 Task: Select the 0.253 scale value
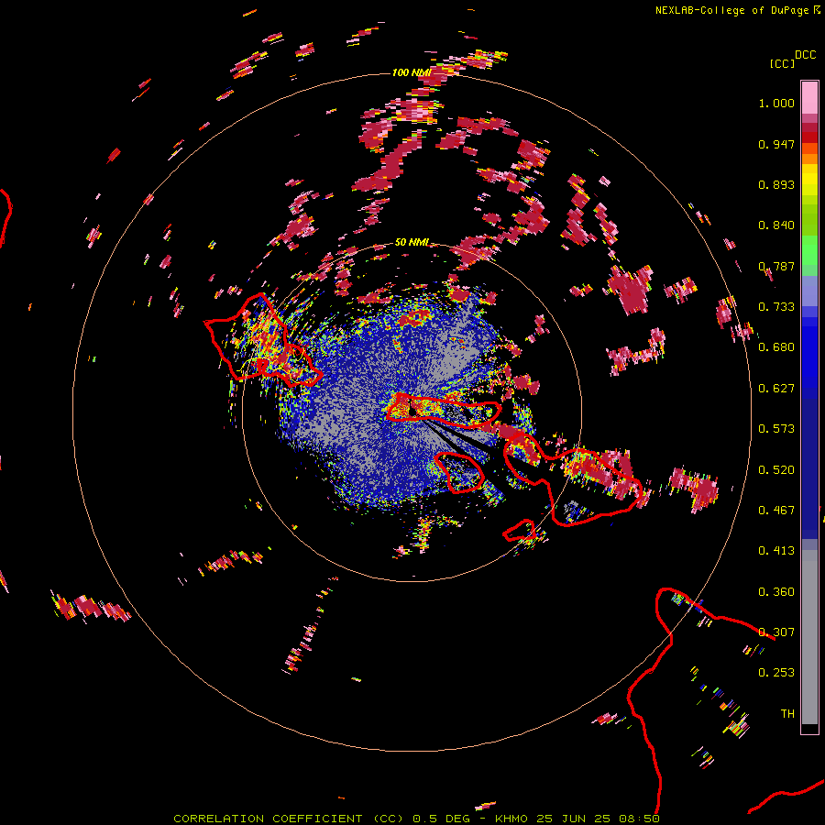pos(776,673)
